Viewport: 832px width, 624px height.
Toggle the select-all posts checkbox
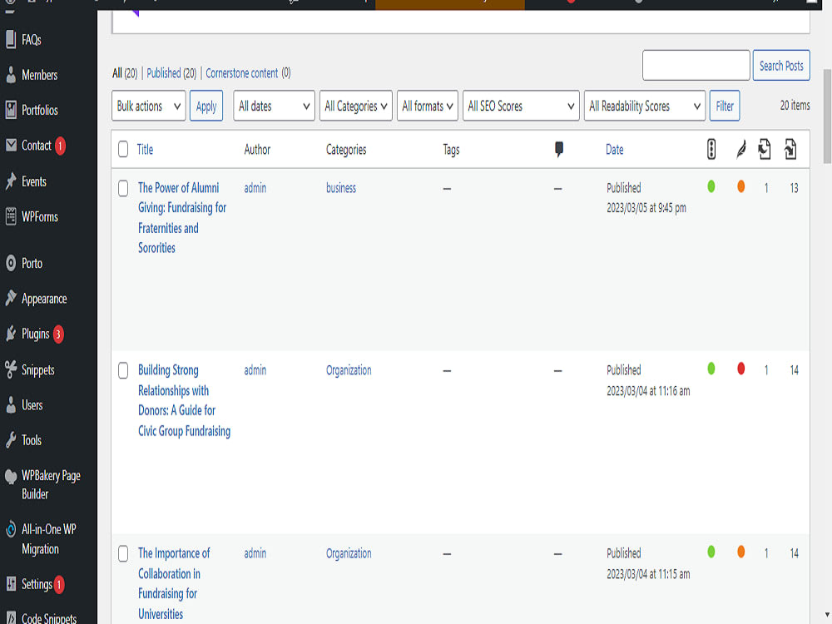pyautogui.click(x=123, y=149)
